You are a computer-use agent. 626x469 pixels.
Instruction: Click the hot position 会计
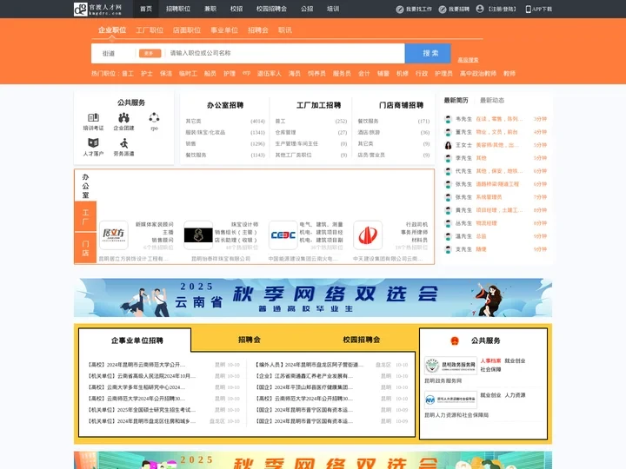pos(363,73)
